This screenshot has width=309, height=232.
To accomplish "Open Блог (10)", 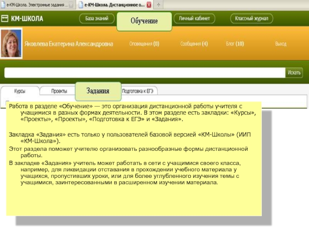I will 235,44.
